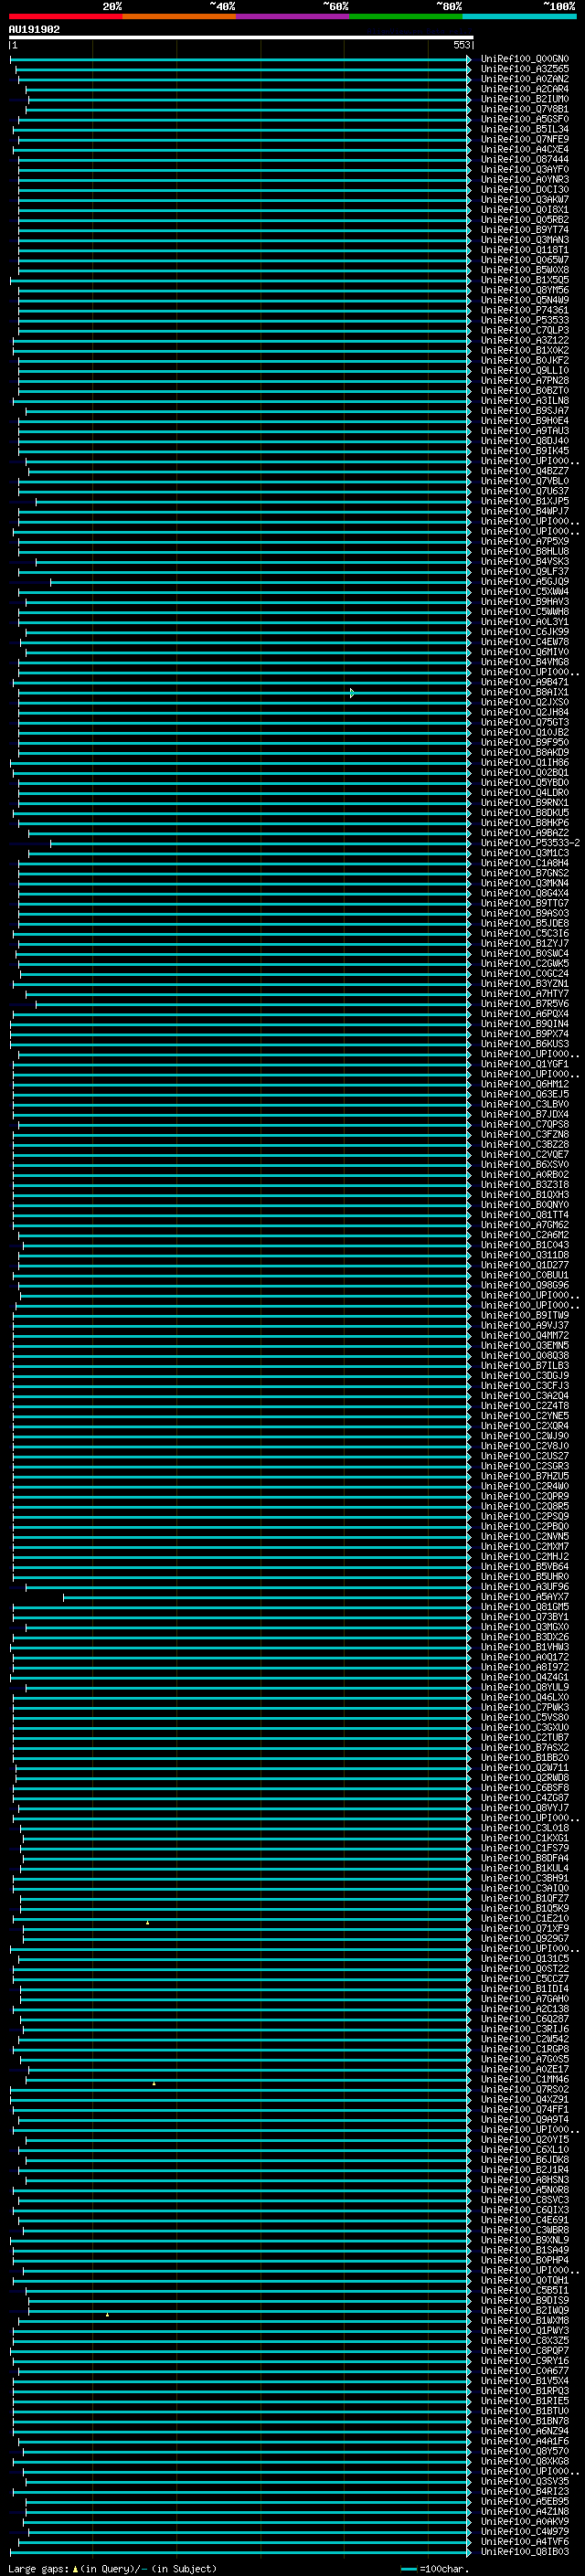Click the yellow gap triangle in the legend
Viewport: 585px width, 2576px height.
pyautogui.click(x=75, y=2568)
